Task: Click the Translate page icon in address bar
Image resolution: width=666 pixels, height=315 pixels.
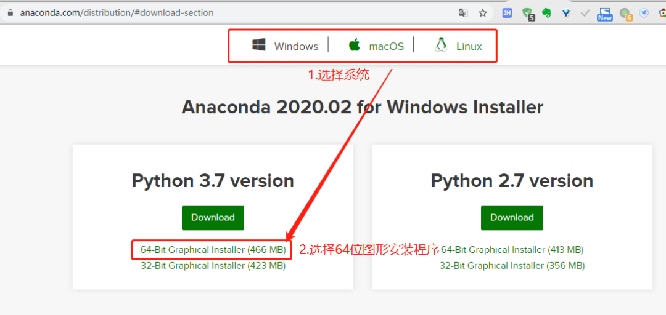Action: 463,13
